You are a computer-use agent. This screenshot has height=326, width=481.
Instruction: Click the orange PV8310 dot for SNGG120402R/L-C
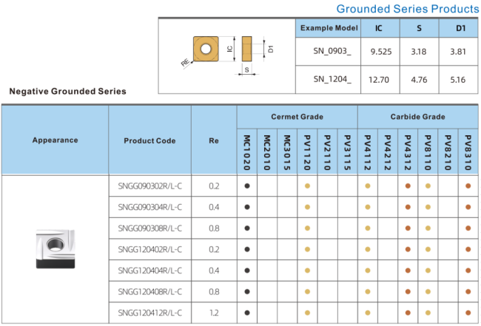tap(468, 249)
